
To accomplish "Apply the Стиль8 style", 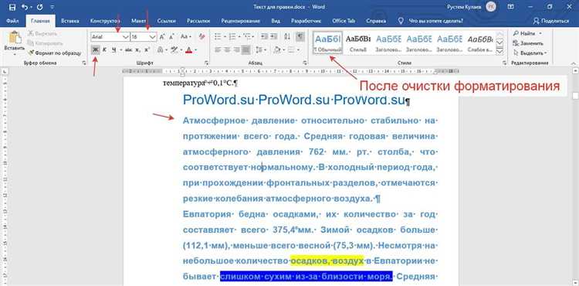I will (x=357, y=43).
